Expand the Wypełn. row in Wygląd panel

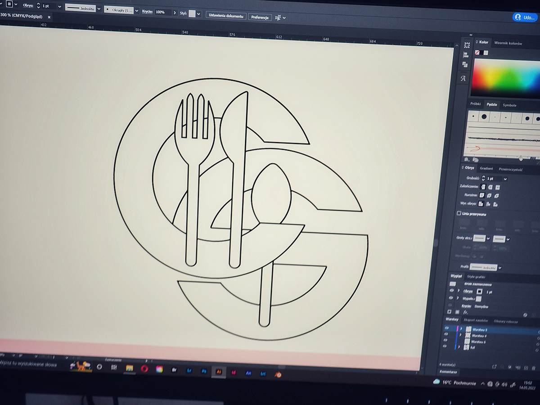[x=458, y=298]
